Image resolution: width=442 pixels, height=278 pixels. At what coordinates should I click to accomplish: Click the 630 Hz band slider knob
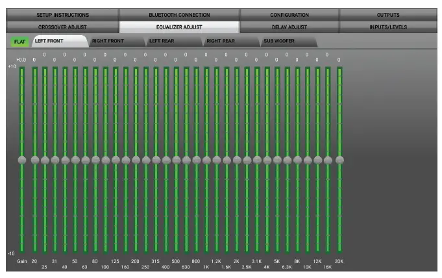[187, 160]
